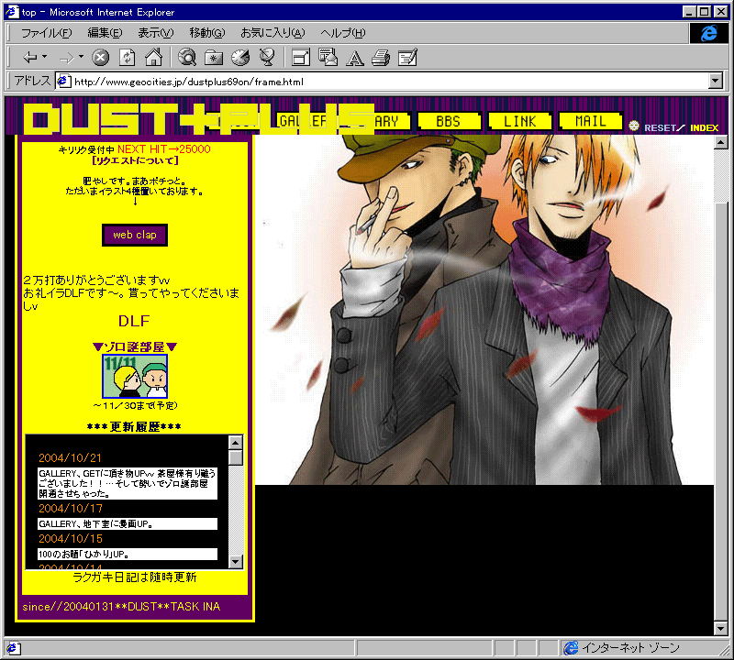The image size is (734, 660).
Task: Open the ファイル(F) menu
Action: point(47,33)
